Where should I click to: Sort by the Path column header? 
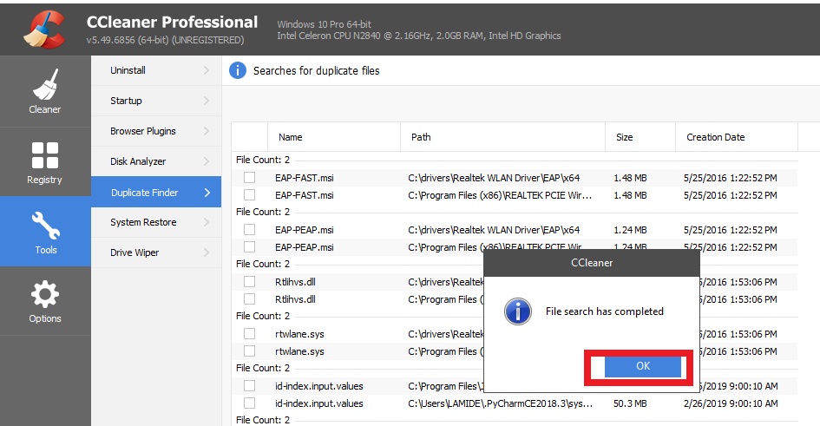click(502, 137)
